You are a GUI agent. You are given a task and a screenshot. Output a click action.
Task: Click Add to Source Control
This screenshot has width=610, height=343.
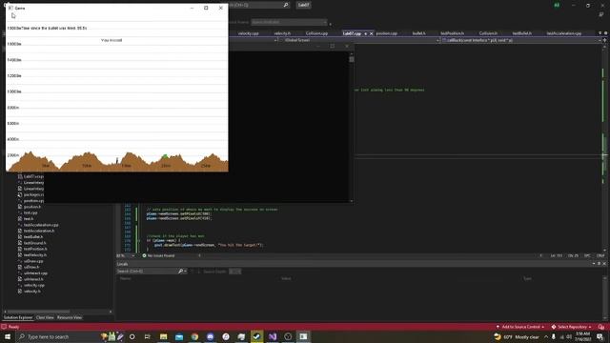(520, 327)
